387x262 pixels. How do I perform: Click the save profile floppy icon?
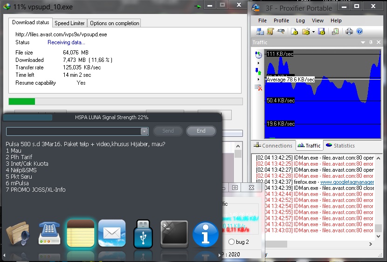[x=321, y=32]
